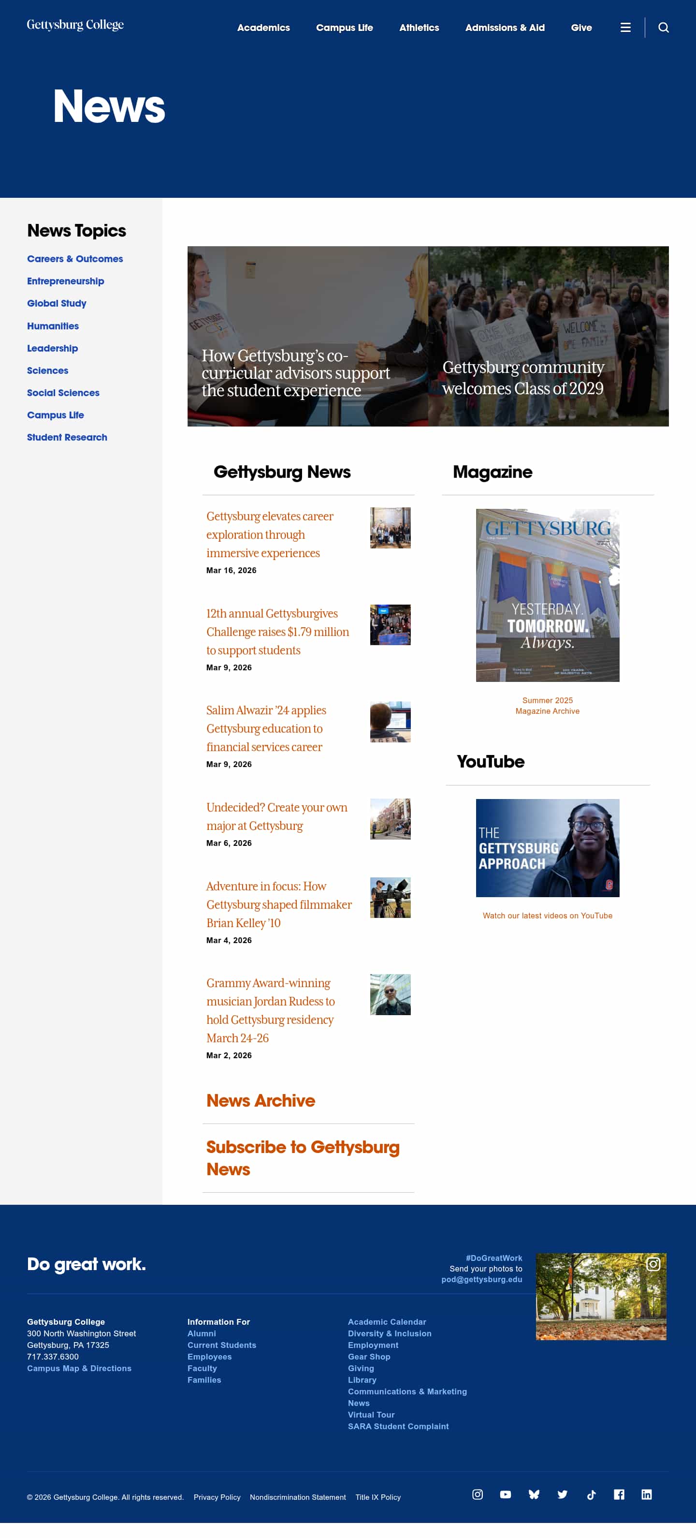The image size is (696, 1538).
Task: Click Watch our latest videos on YouTube
Action: 547,916
